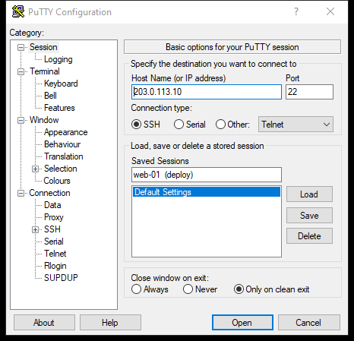
Task: Close the PuTTY Configuration window
Action: coord(330,11)
